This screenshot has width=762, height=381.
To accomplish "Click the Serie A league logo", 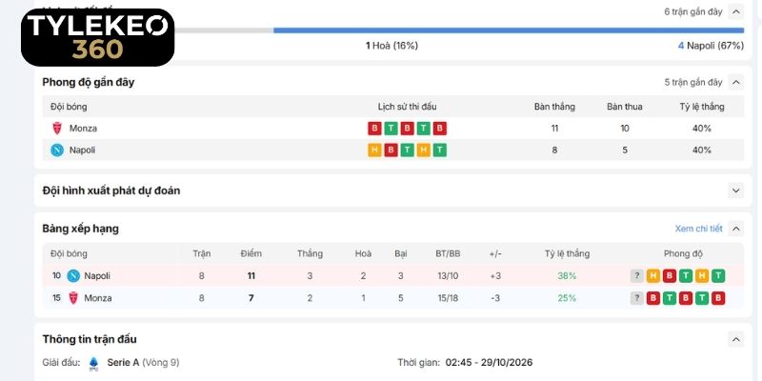I will pos(93,363).
